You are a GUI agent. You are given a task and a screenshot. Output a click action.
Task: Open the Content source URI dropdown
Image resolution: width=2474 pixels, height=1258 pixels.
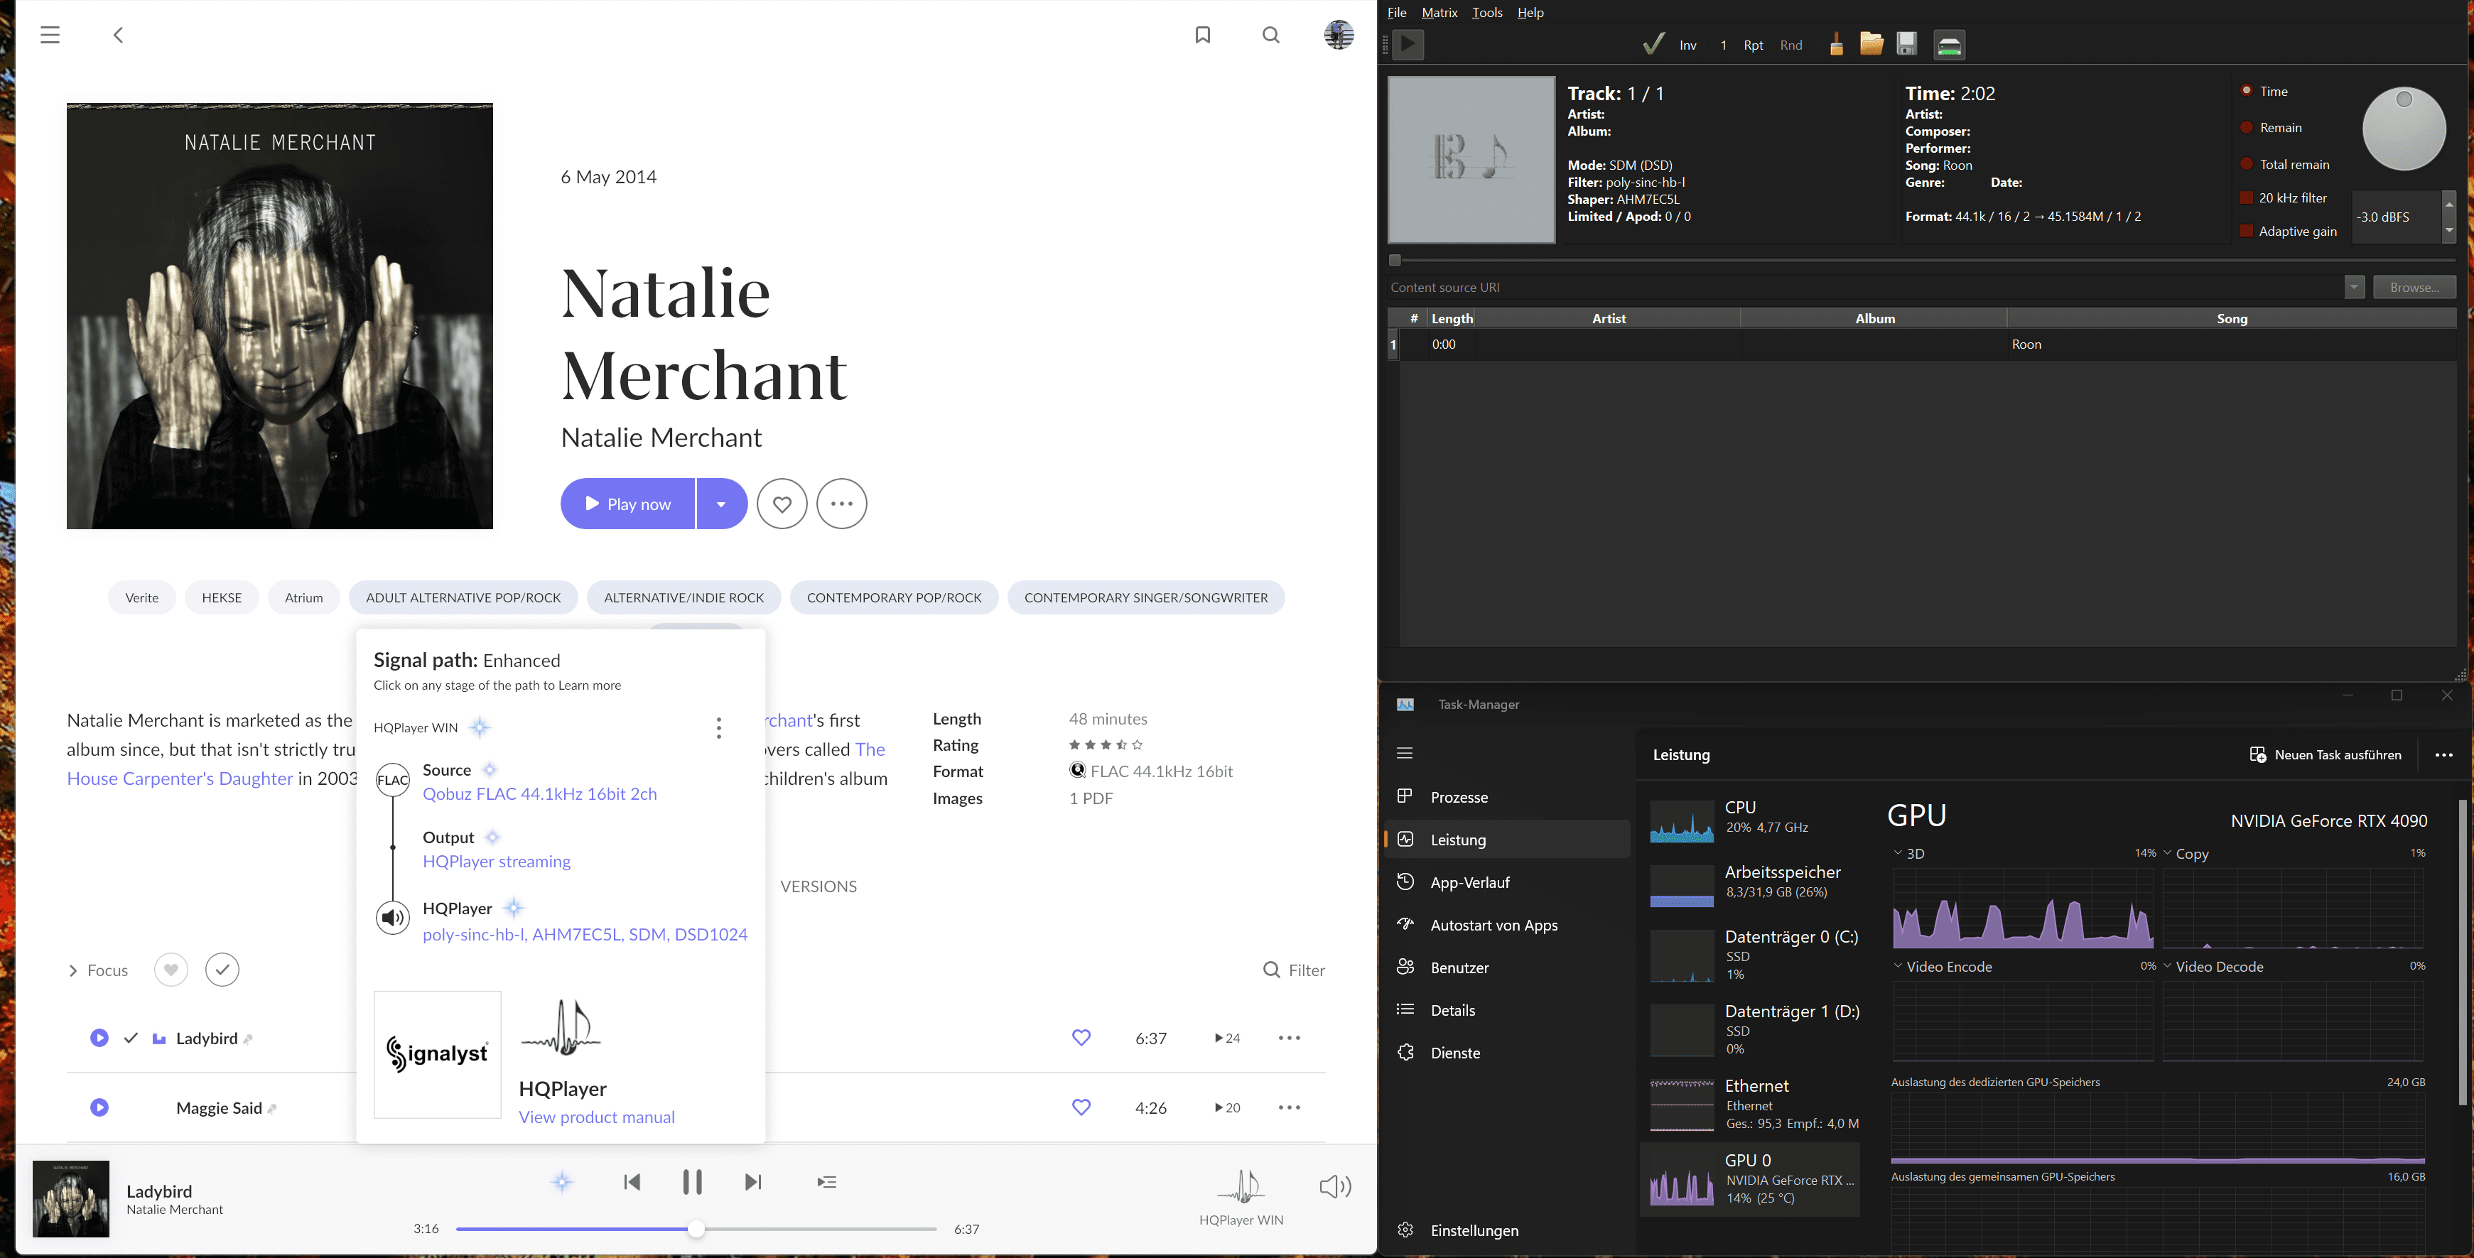[2354, 287]
